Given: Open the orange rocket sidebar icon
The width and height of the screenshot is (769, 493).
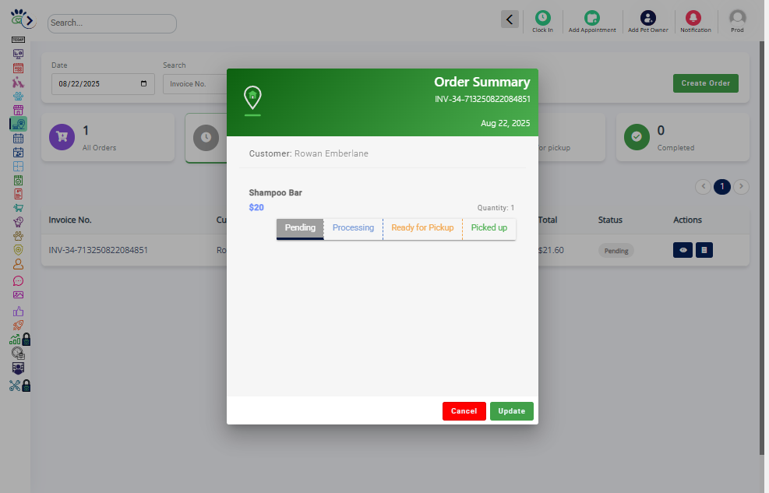Looking at the screenshot, I should 18,325.
